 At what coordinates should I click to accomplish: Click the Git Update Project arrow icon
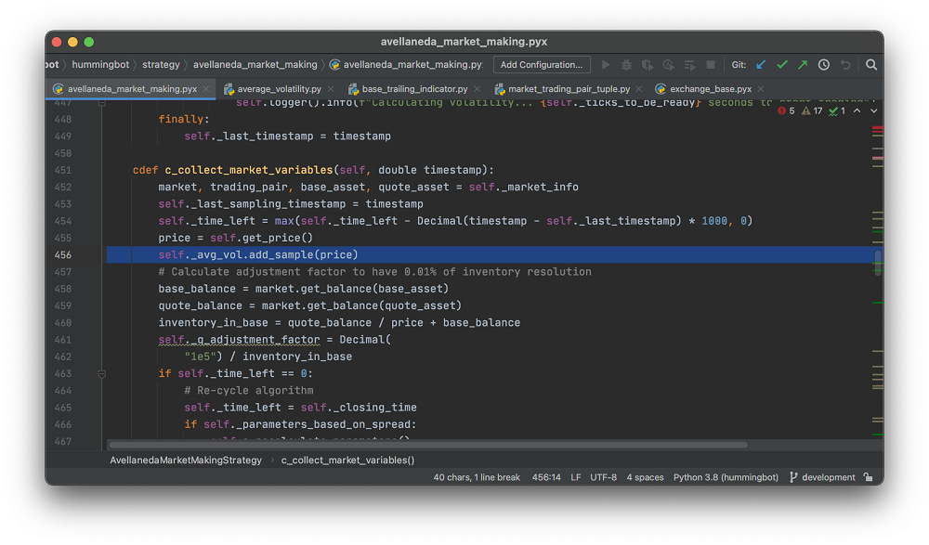[x=762, y=65]
